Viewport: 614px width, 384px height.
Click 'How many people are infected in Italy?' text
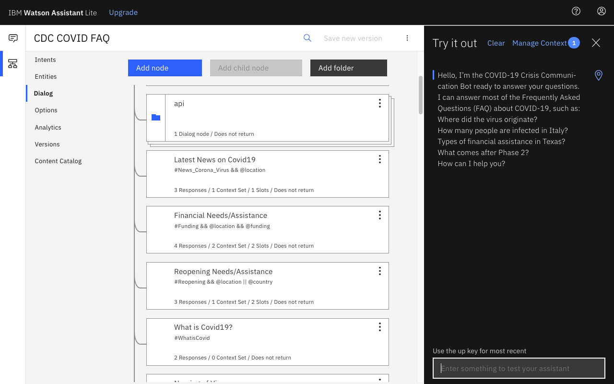pos(503,131)
